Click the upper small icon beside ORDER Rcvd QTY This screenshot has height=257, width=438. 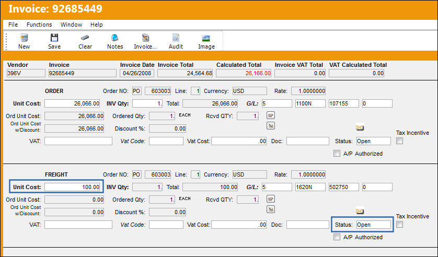(270, 115)
